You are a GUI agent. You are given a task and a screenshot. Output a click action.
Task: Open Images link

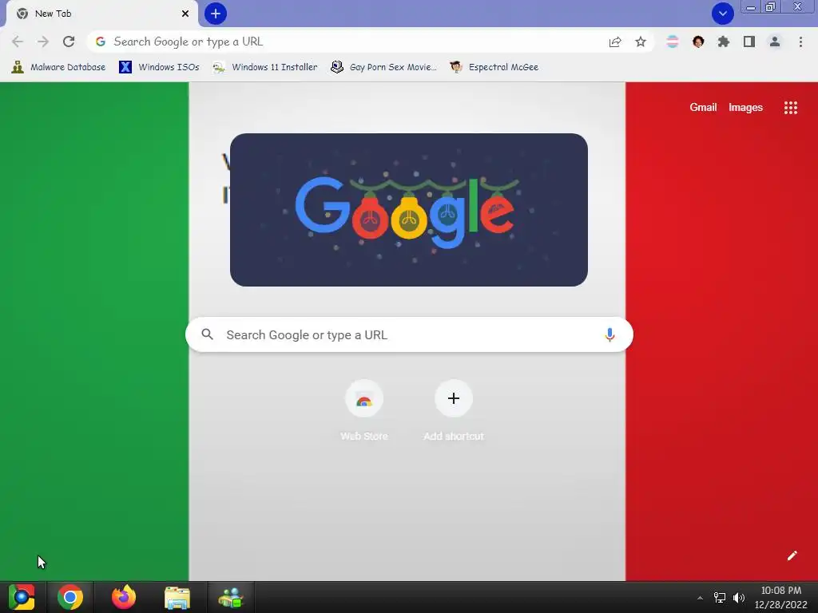click(x=745, y=108)
